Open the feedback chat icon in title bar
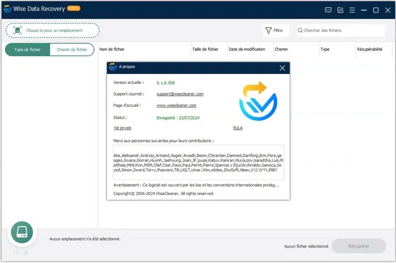 click(328, 10)
